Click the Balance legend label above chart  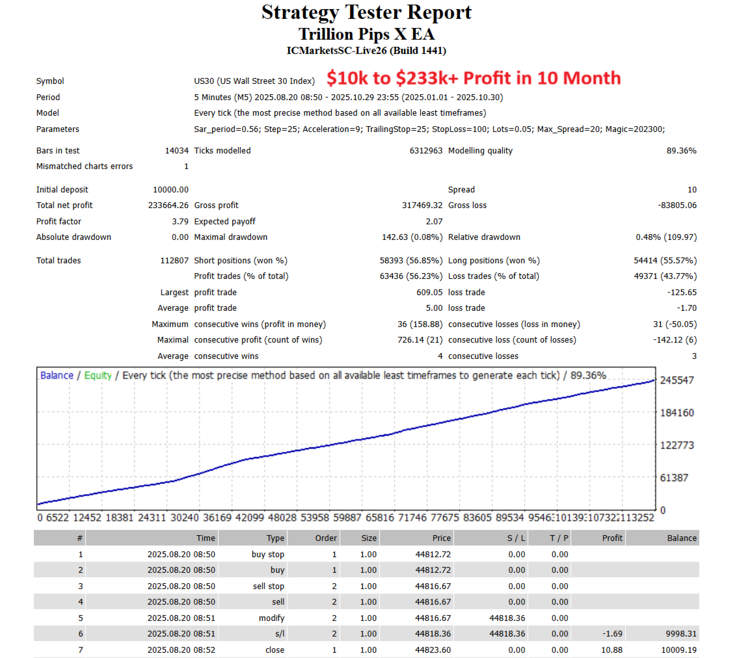click(59, 375)
